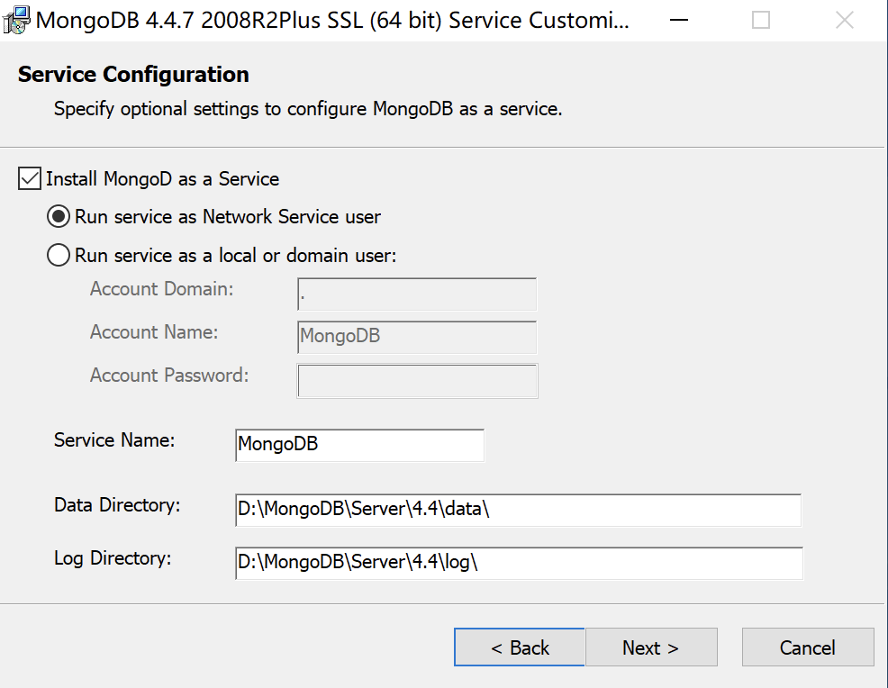Click the MongoDB installer icon in title bar
888x688 pixels.
(16, 21)
